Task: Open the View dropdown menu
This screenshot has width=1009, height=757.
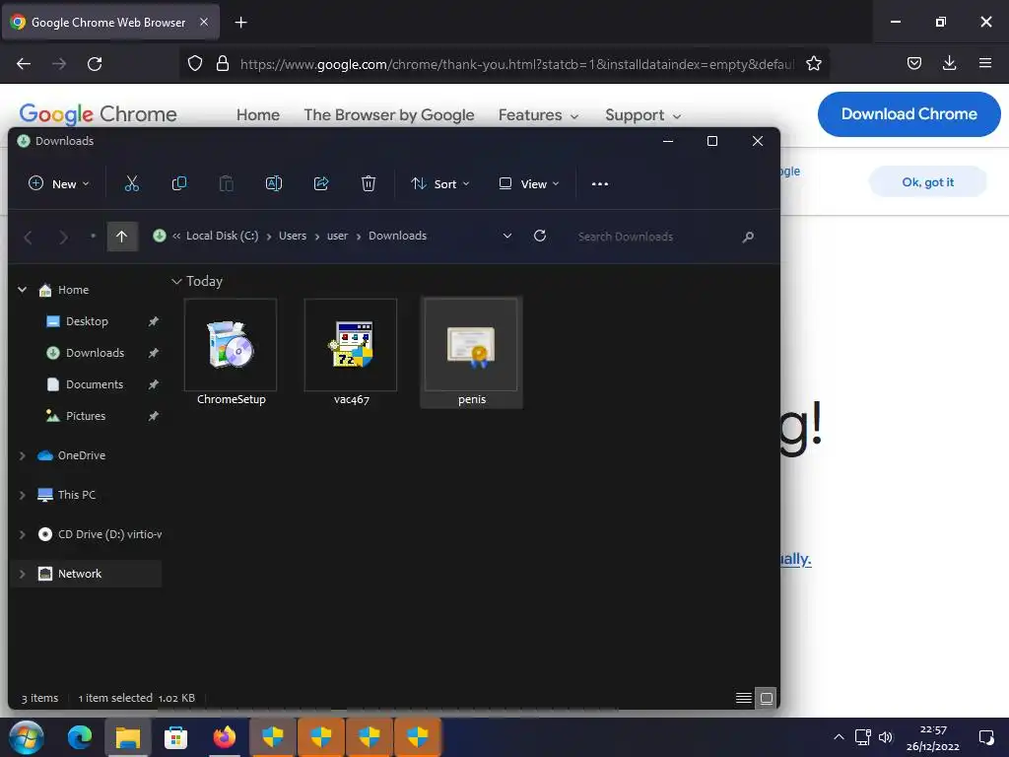Action: click(x=529, y=184)
